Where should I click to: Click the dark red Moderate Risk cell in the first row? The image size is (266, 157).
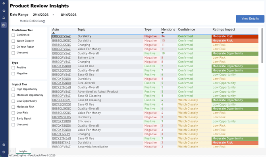(235, 36)
